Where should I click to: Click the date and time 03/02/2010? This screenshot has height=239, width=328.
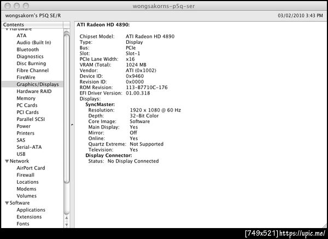click(300, 16)
